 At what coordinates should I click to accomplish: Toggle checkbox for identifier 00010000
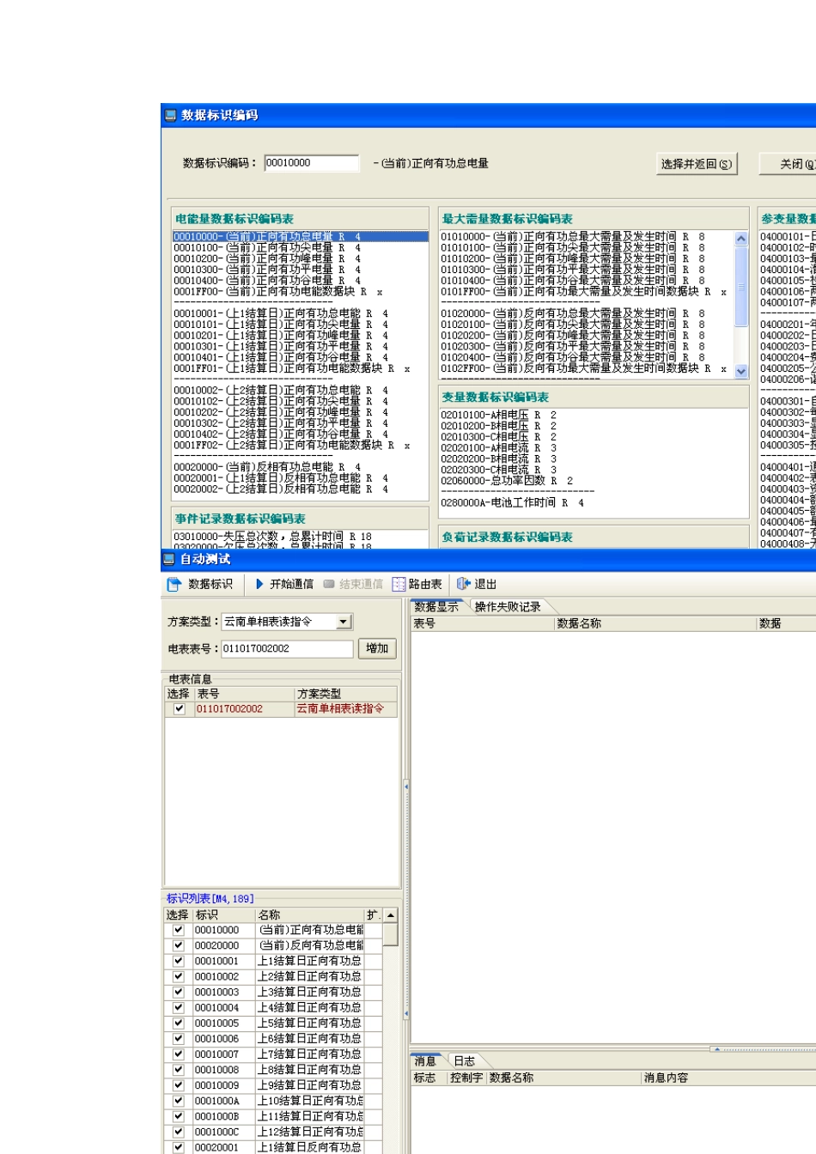tap(178, 930)
